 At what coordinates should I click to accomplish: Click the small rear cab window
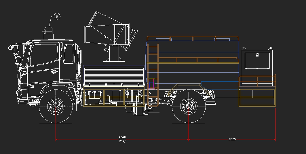pyautogui.click(x=69, y=53)
